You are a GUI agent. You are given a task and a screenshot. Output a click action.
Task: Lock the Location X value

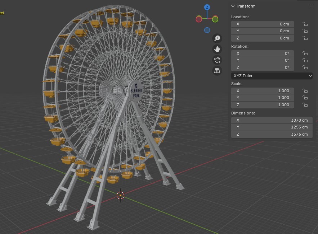[305, 24]
